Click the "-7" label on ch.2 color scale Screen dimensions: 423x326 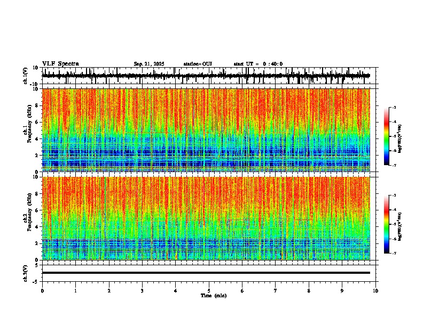[x=394, y=253]
